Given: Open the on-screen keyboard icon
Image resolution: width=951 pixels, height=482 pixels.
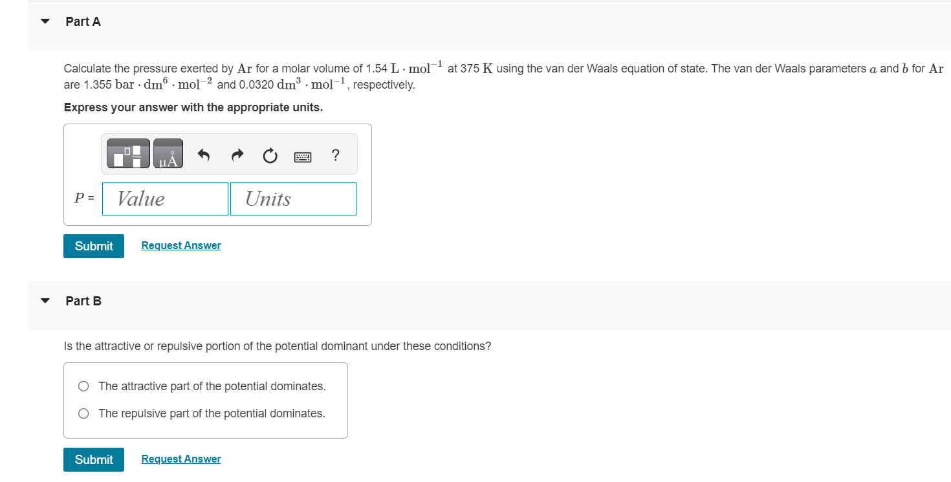Looking at the screenshot, I should [303, 155].
